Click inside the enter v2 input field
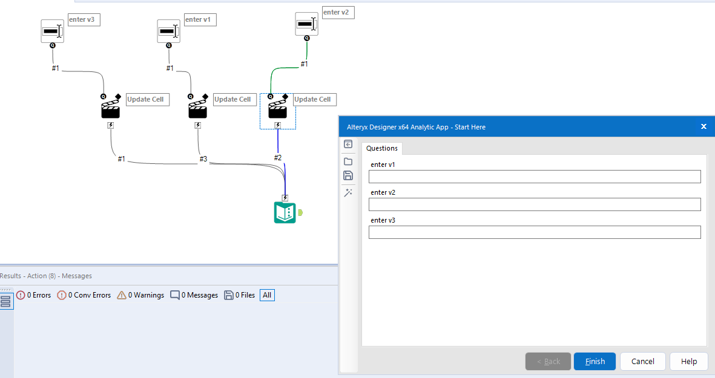 click(x=535, y=204)
